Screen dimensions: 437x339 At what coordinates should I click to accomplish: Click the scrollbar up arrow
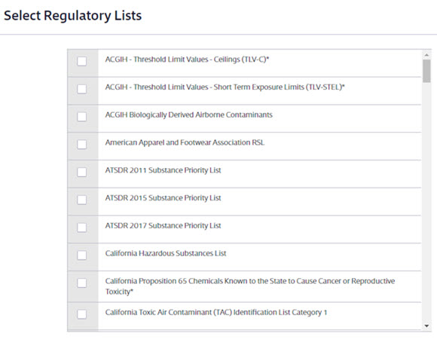[426, 54]
